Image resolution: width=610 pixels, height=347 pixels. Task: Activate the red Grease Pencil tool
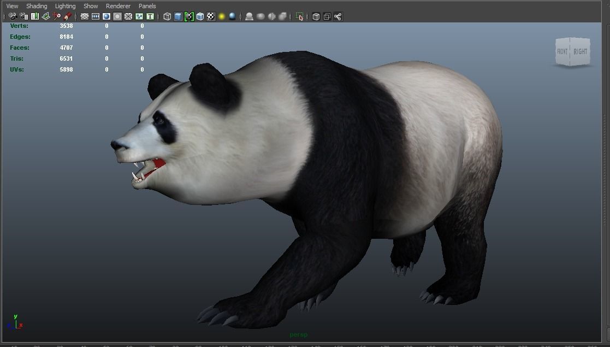[x=67, y=16]
